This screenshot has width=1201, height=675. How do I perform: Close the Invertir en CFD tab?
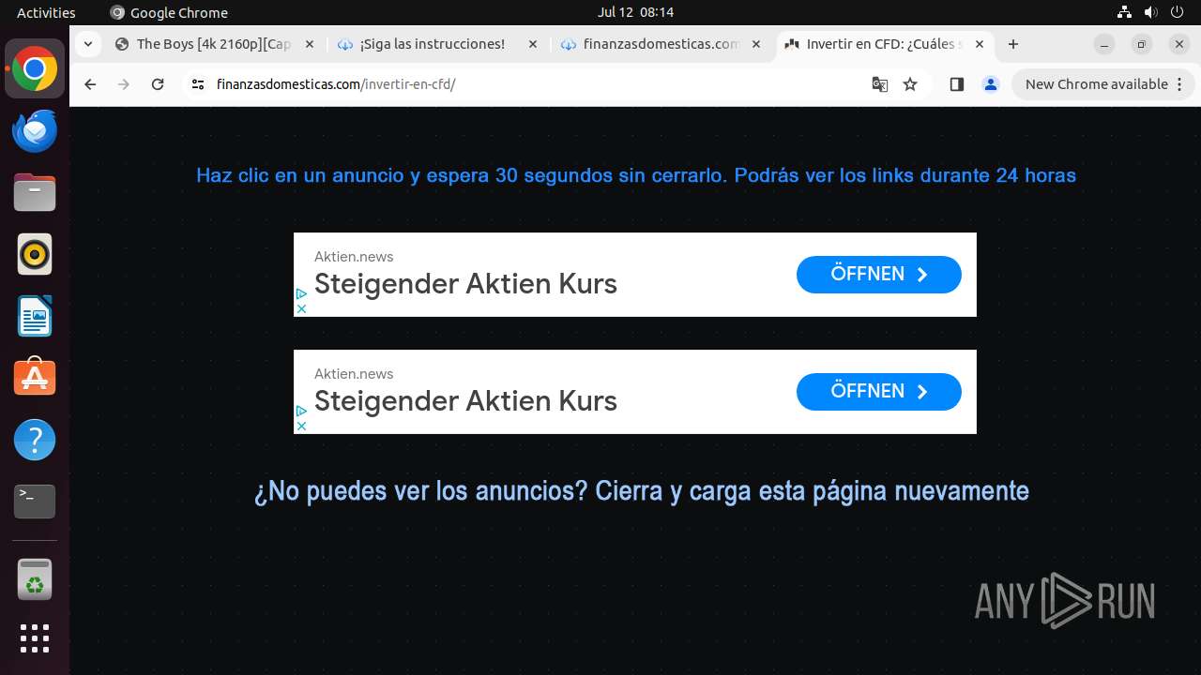click(x=980, y=44)
